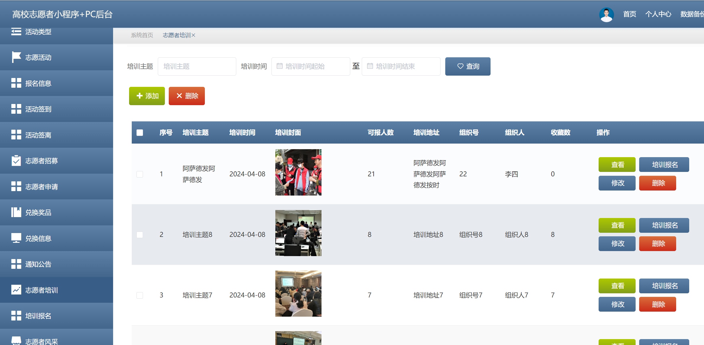The image size is (704, 345).
Task: Click 培训报名 button for 培训主题7 row
Action: (x=664, y=286)
